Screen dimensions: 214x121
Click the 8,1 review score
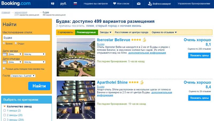click(x=208, y=44)
